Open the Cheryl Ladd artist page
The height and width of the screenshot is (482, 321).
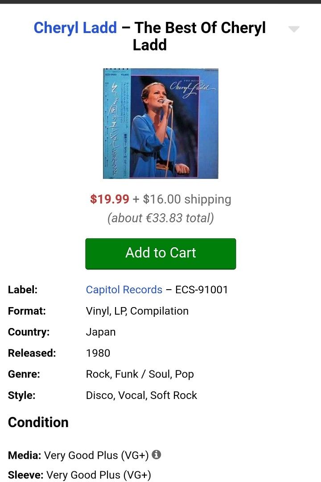tap(75, 28)
